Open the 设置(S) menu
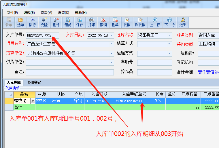Image resolution: width=219 pixels, height=148 pixels. click(63, 13)
